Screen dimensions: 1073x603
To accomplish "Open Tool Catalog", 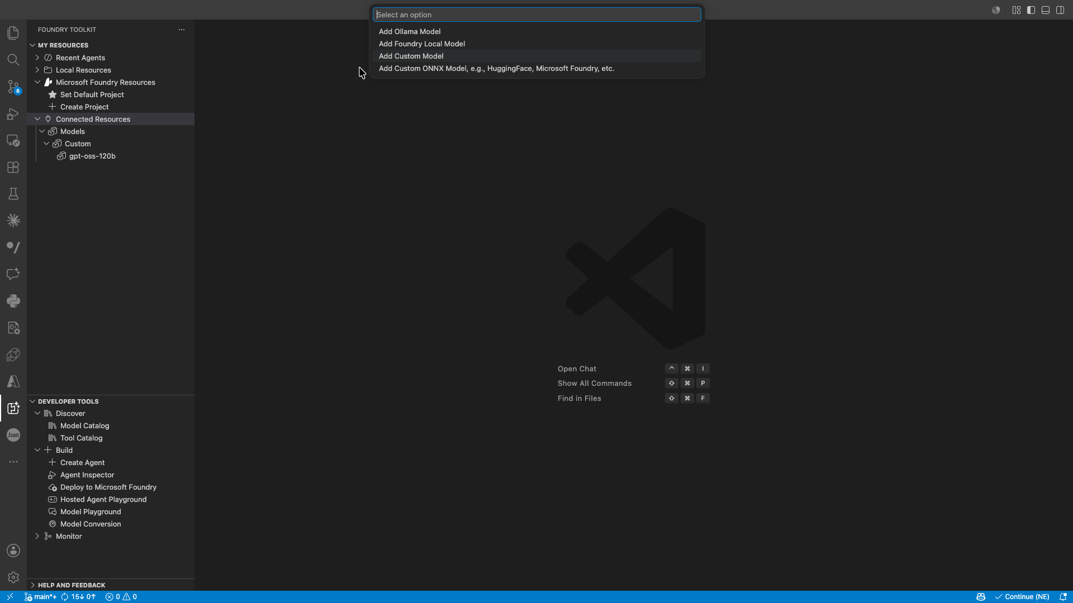I will coord(82,438).
